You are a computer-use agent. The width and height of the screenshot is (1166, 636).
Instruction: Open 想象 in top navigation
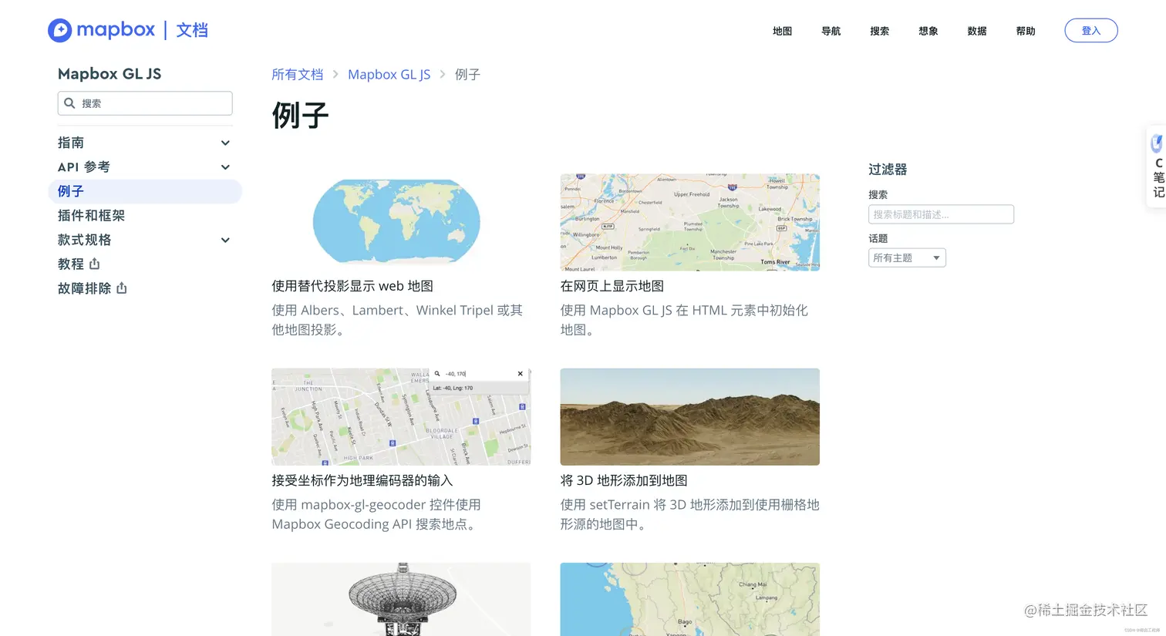click(928, 31)
